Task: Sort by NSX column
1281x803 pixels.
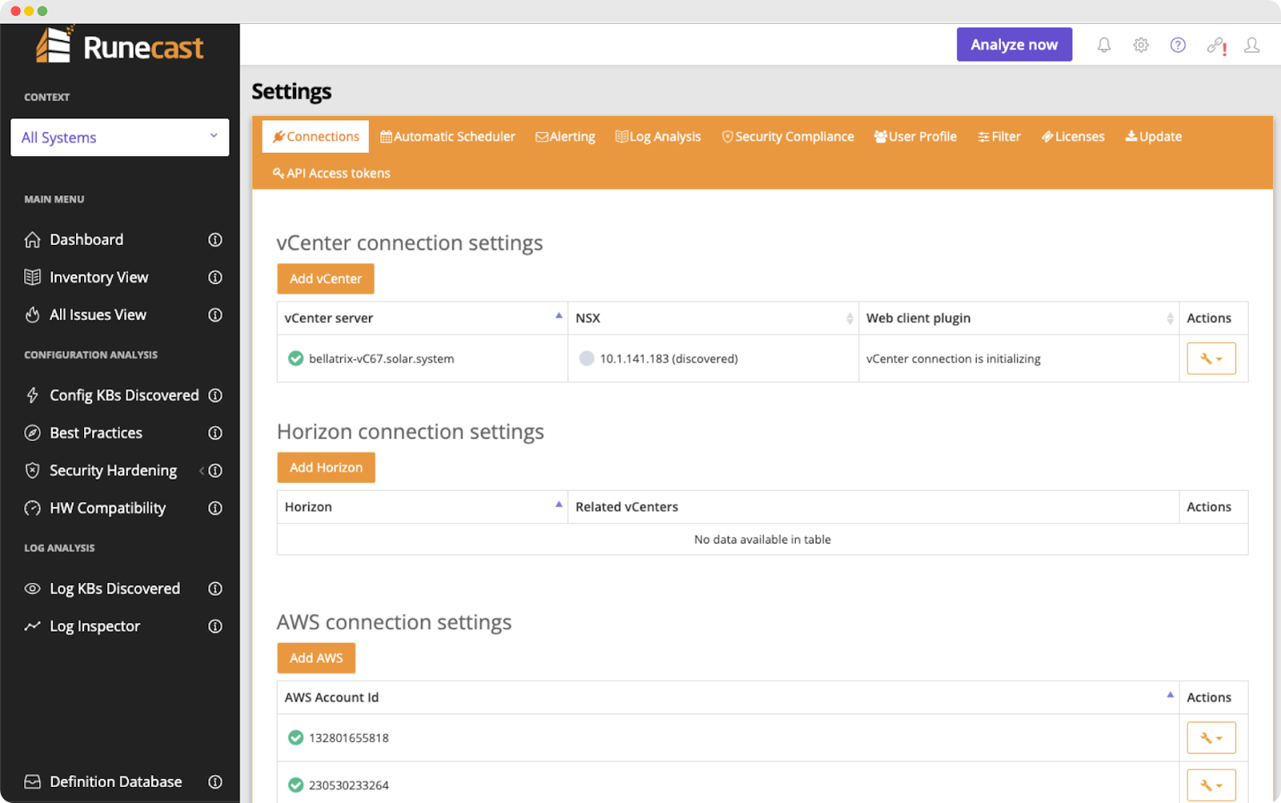Action: (x=713, y=318)
